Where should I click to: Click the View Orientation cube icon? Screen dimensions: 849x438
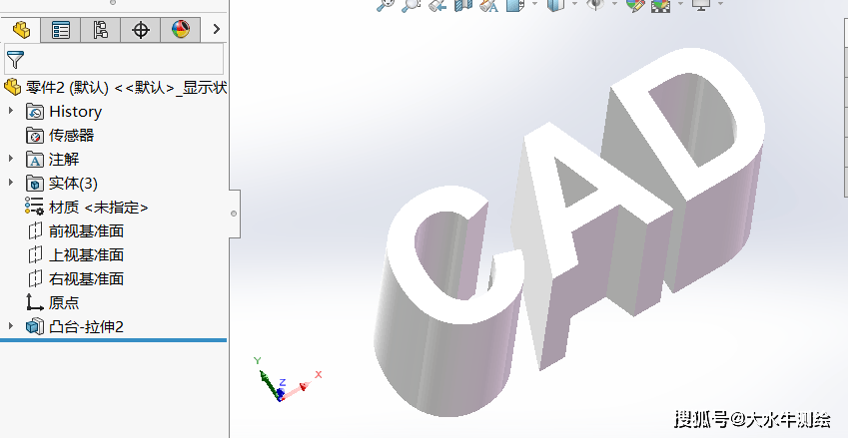click(x=515, y=4)
